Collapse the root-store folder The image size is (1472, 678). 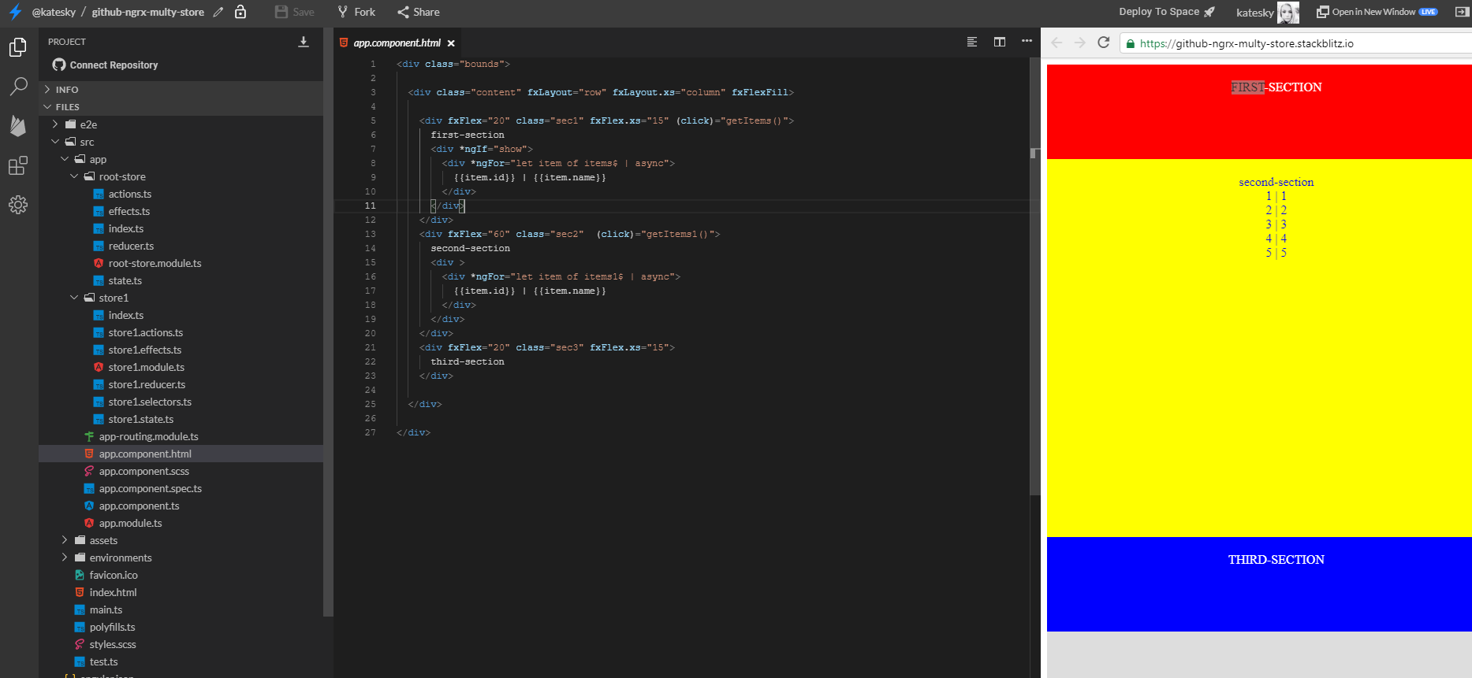tap(75, 176)
